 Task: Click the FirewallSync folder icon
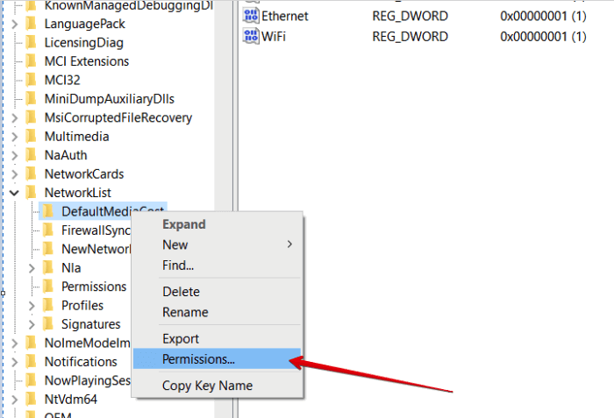48,230
